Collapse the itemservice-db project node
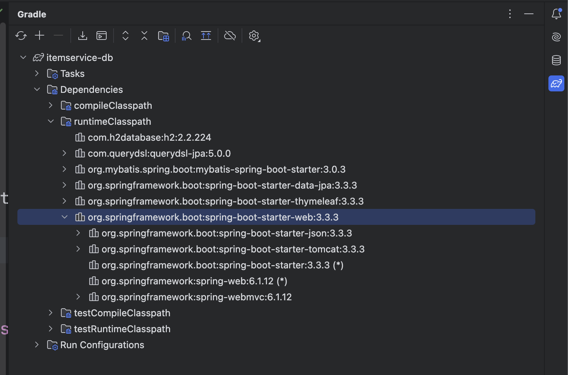 click(23, 57)
